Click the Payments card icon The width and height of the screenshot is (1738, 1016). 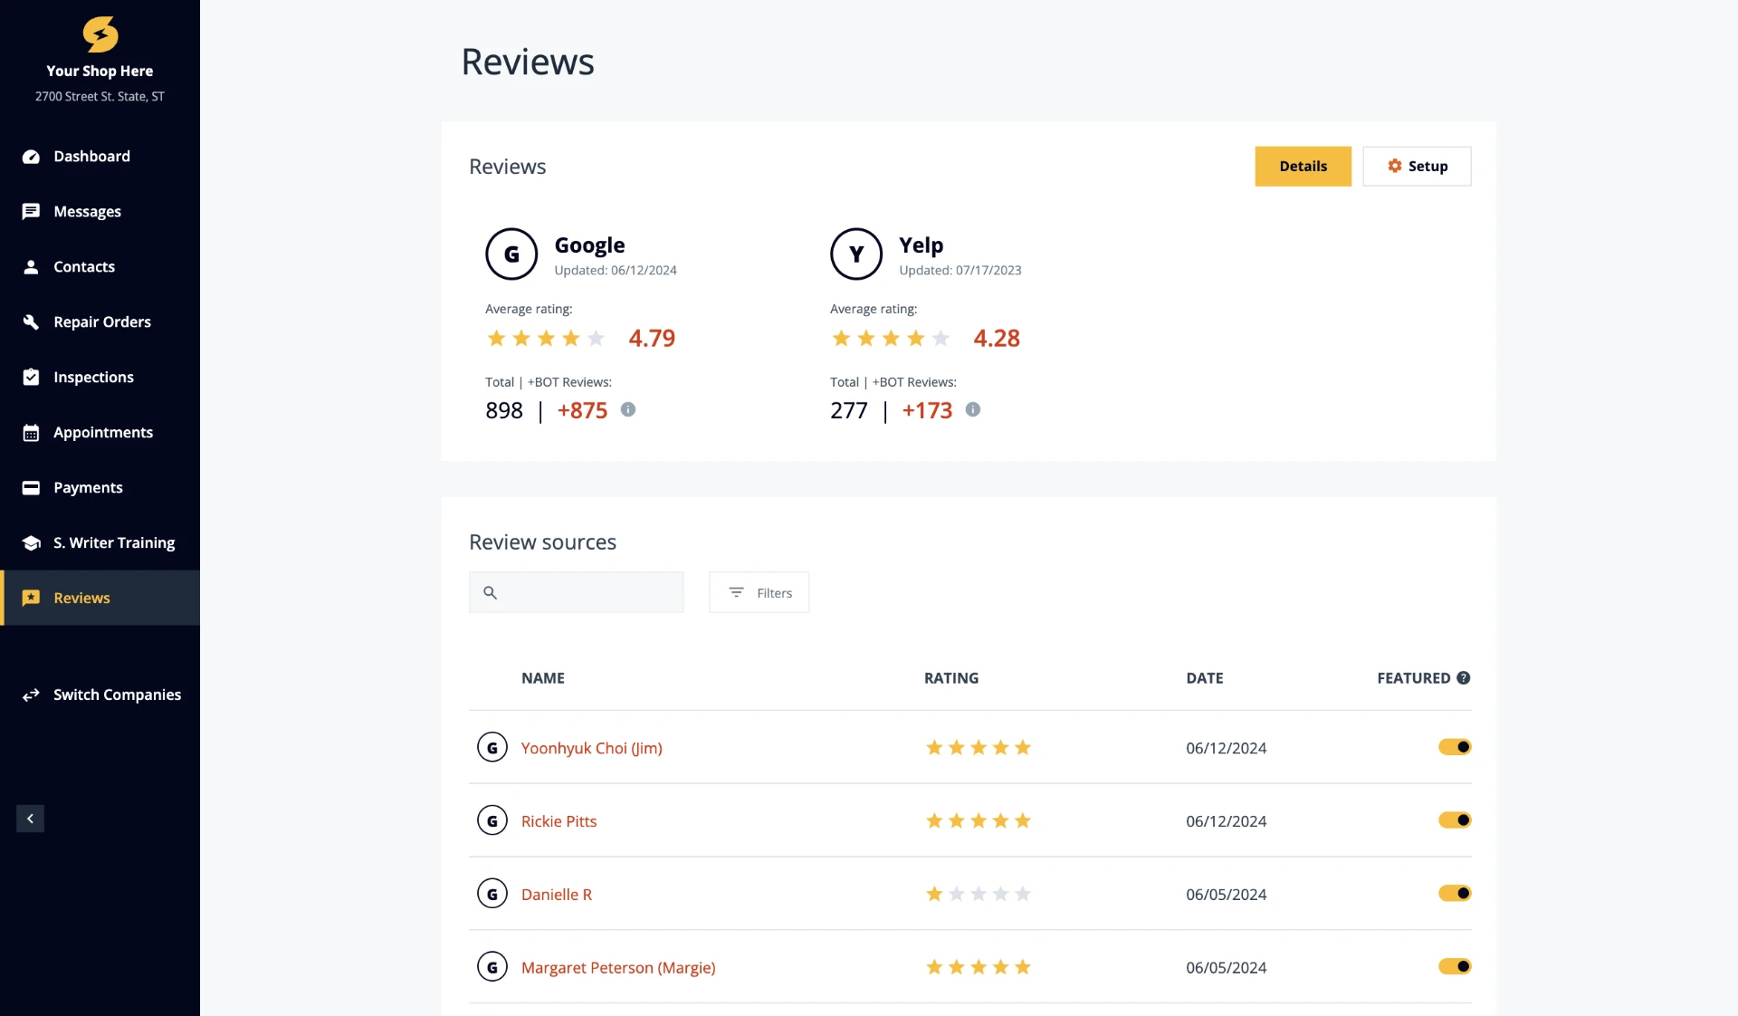[x=31, y=488]
